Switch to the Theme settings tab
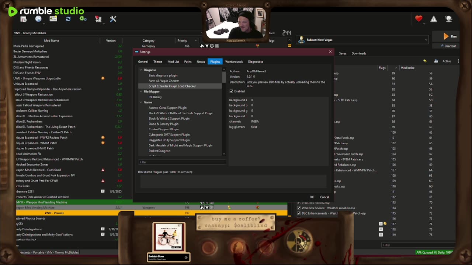 pos(158,62)
